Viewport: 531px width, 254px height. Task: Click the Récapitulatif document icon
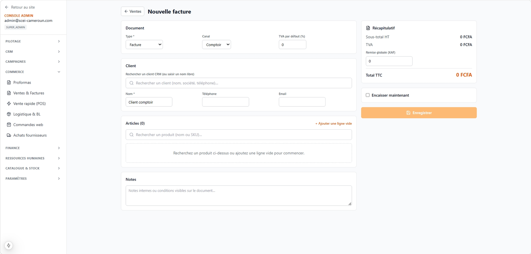(368, 28)
